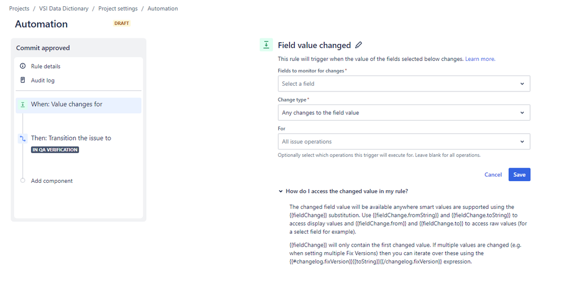This screenshot has width=564, height=285.
Task: Open the Fields to monitor dropdown
Action: click(404, 84)
